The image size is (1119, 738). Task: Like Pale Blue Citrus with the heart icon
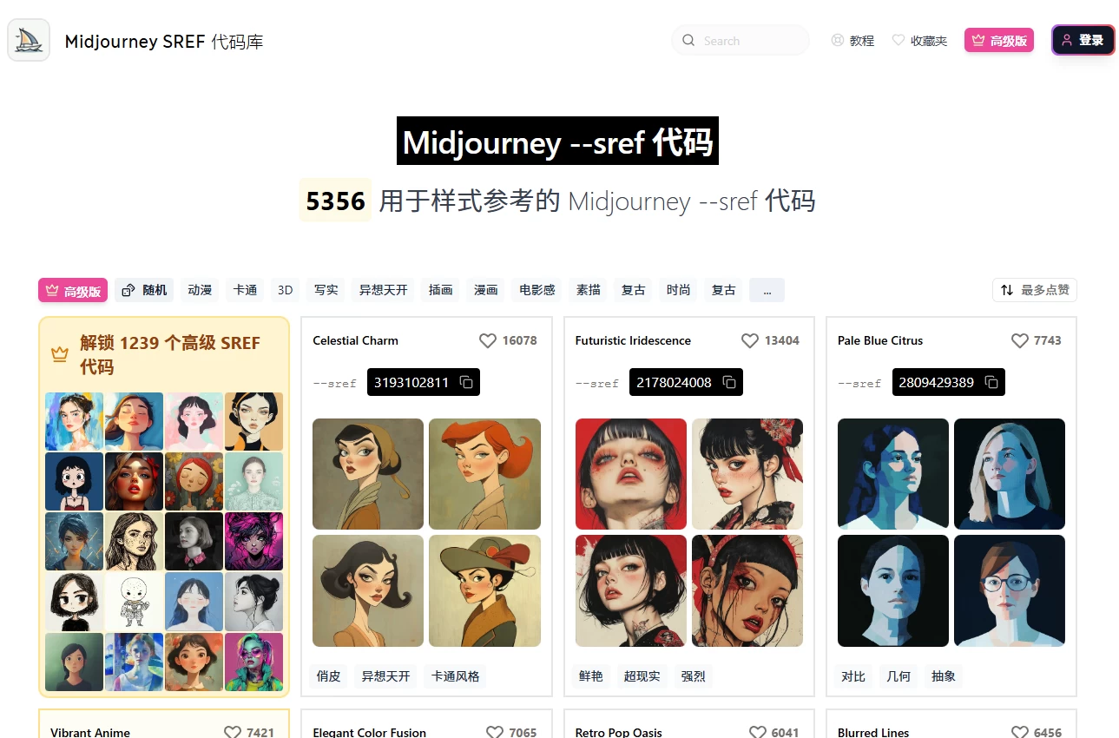pyautogui.click(x=1020, y=340)
